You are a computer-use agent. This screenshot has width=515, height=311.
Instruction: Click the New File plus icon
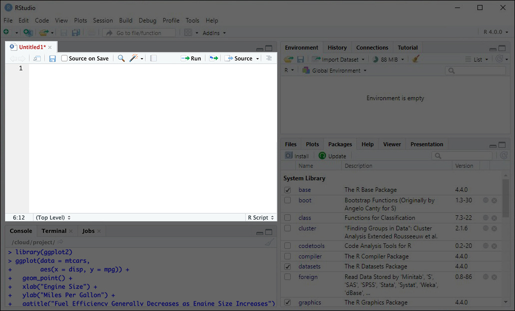[x=6, y=32]
